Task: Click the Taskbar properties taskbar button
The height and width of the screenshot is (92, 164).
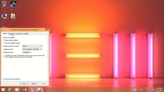Action: pyautogui.click(x=39, y=90)
